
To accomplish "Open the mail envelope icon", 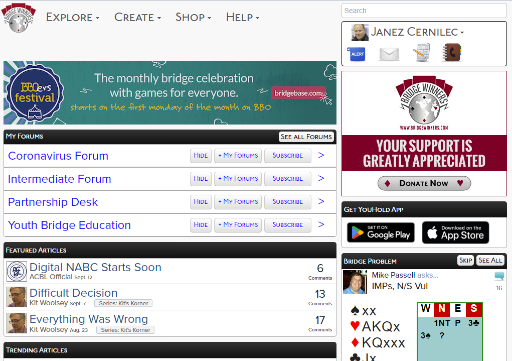I will click(389, 54).
